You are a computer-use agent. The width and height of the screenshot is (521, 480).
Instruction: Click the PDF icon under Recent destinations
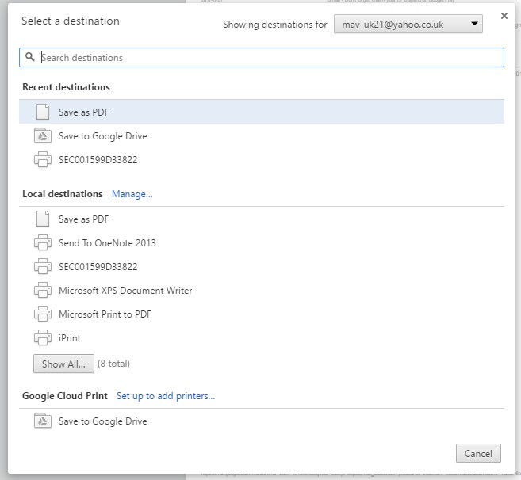tap(42, 112)
